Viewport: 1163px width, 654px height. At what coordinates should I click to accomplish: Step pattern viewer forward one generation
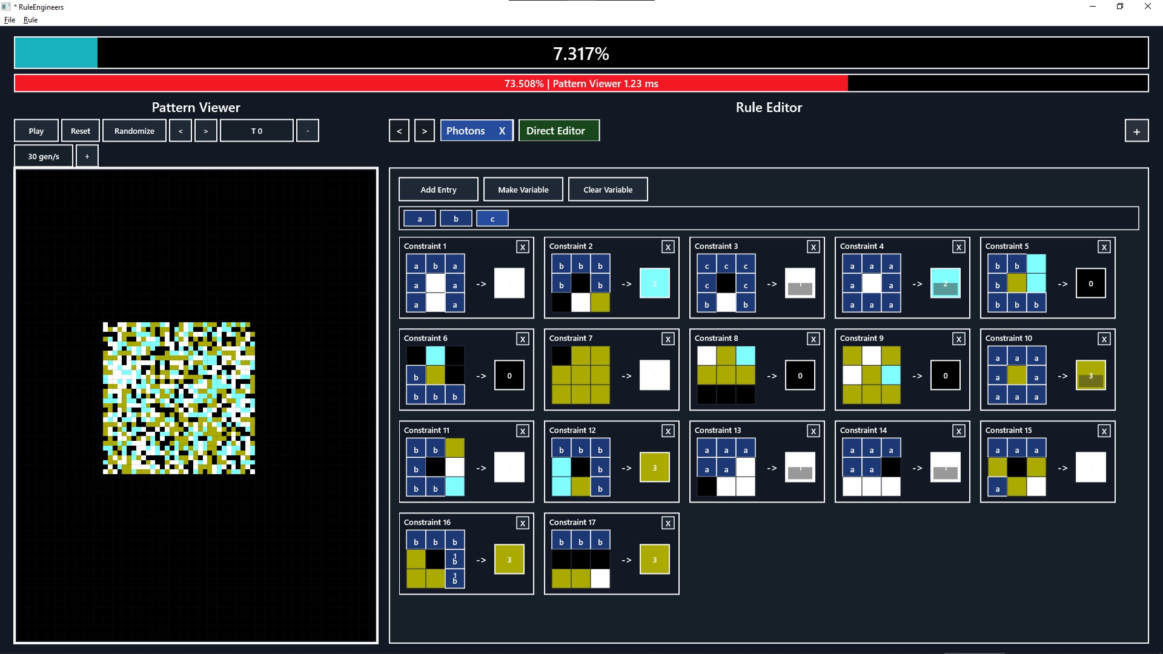click(206, 131)
